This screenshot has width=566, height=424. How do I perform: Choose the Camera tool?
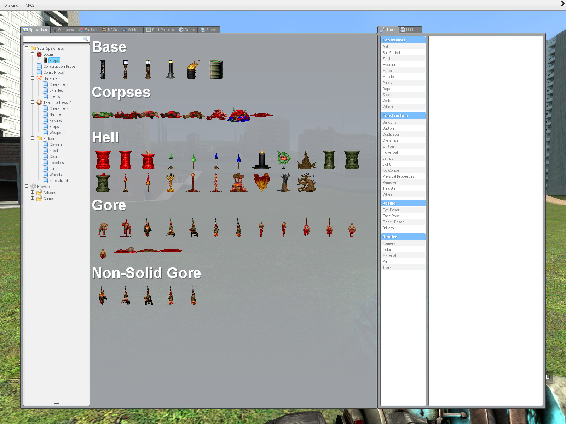point(403,243)
